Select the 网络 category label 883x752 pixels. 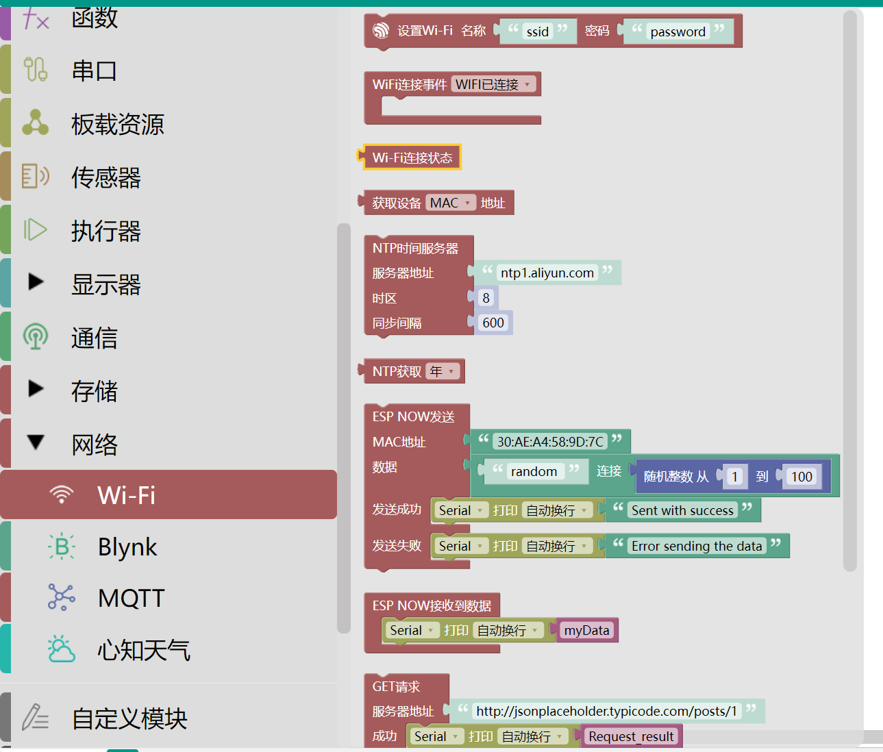tap(95, 444)
